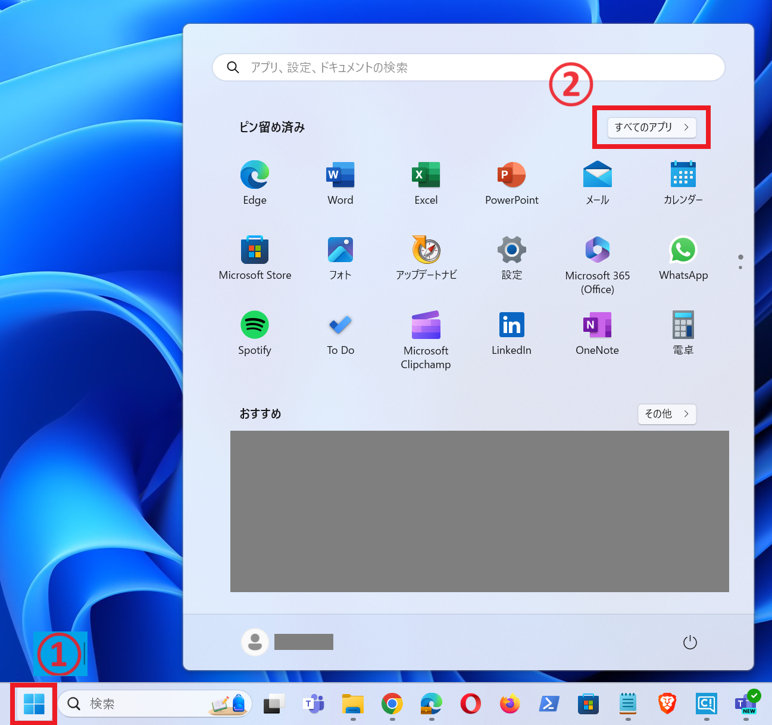This screenshot has height=725, width=772.
Task: Click the Start menu search field
Action: click(x=468, y=67)
